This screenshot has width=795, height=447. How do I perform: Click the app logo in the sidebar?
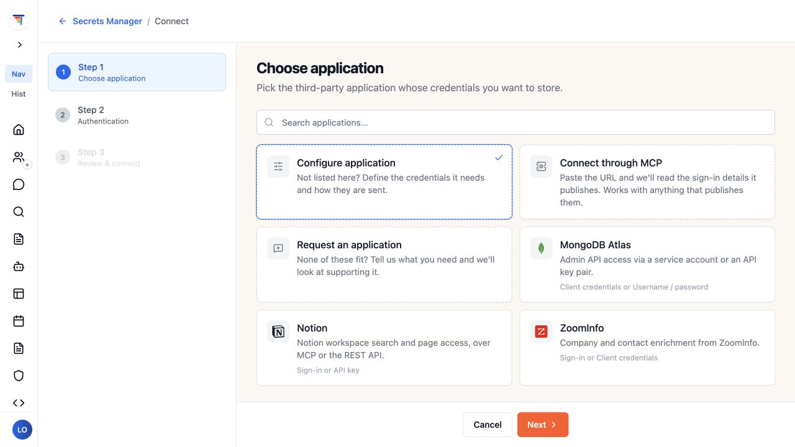[19, 20]
